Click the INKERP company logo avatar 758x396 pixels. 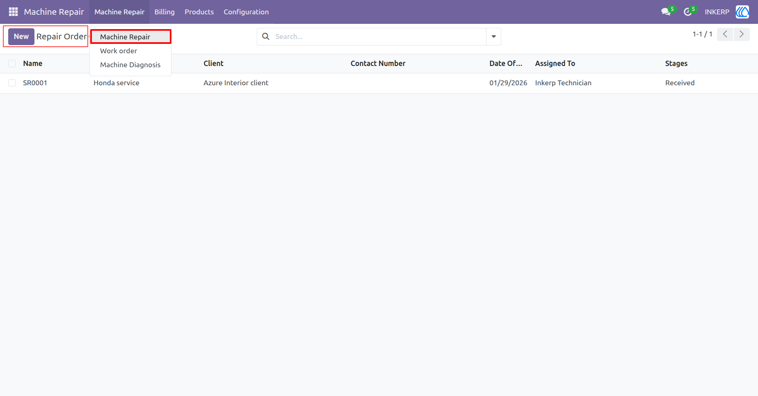(x=742, y=12)
